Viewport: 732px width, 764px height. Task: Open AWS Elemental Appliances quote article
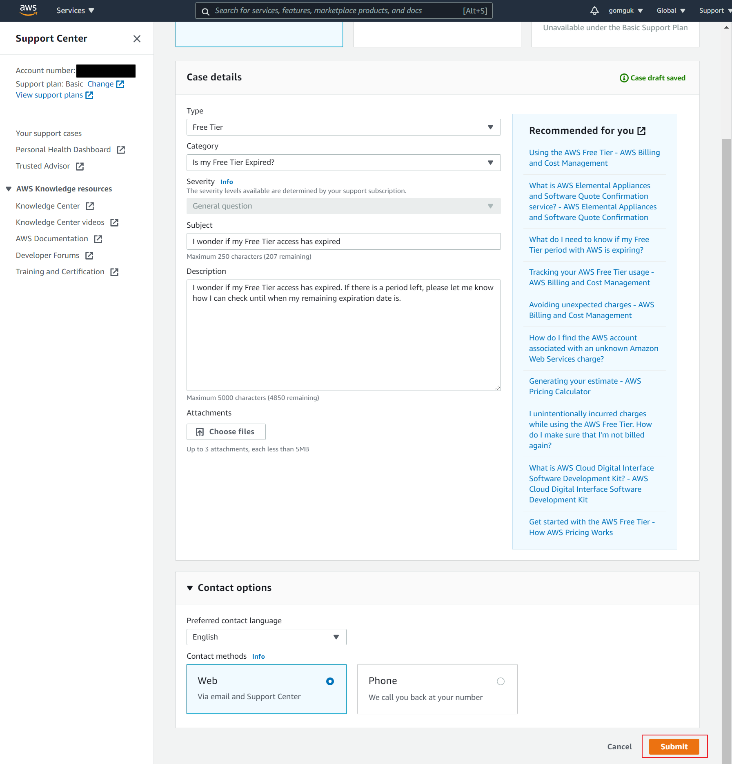pyautogui.click(x=593, y=202)
